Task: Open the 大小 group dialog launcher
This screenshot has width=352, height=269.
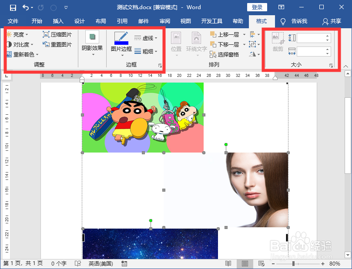Action: (331, 66)
